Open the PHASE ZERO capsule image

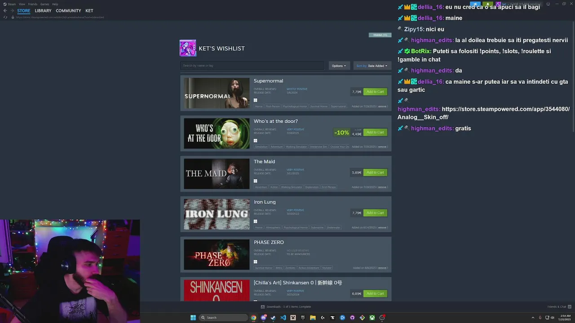pyautogui.click(x=217, y=255)
